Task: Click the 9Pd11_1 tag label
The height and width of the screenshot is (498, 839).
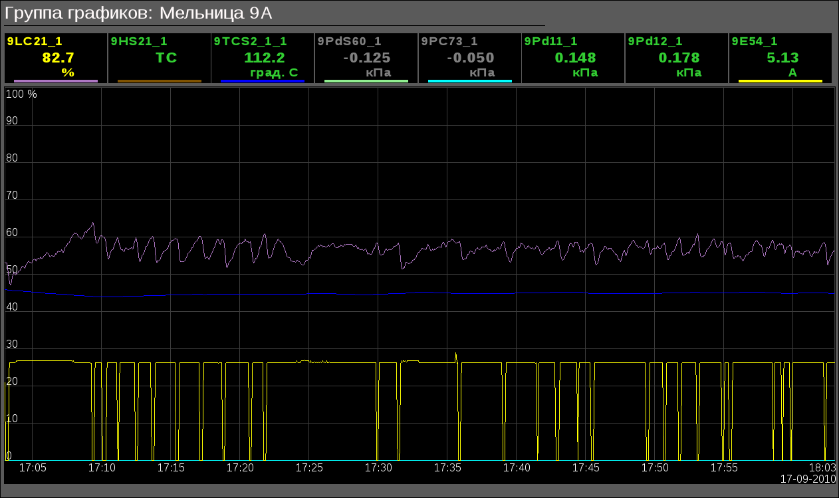Action: [x=550, y=41]
